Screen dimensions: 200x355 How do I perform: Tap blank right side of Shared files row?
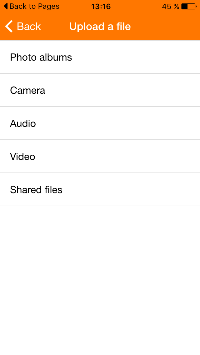(x=156, y=190)
